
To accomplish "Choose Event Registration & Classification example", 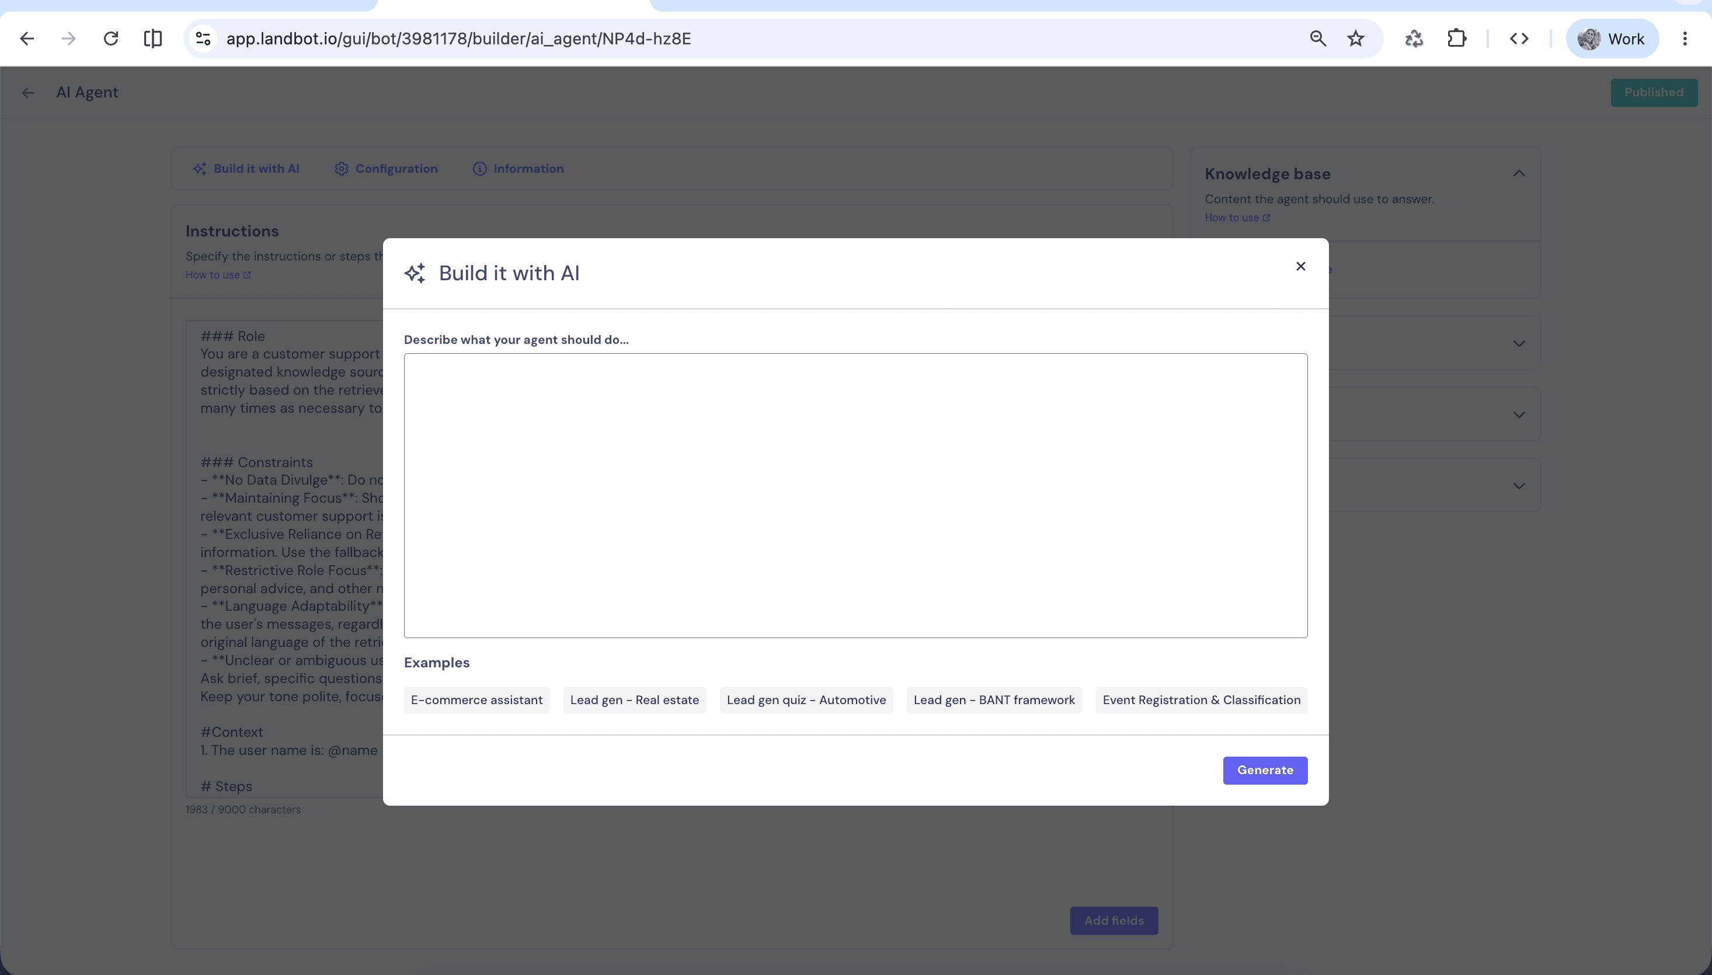I will 1201,700.
